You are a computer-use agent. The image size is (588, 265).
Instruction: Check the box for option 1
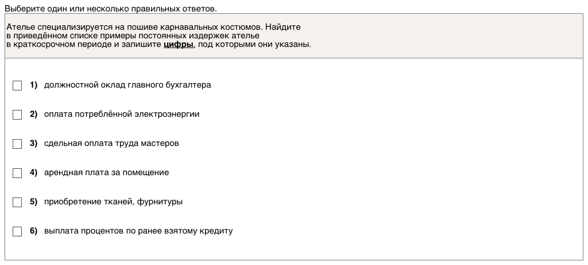coord(17,85)
